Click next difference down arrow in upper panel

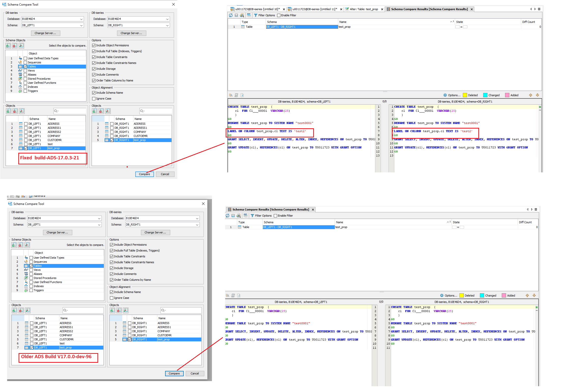tap(537, 95)
